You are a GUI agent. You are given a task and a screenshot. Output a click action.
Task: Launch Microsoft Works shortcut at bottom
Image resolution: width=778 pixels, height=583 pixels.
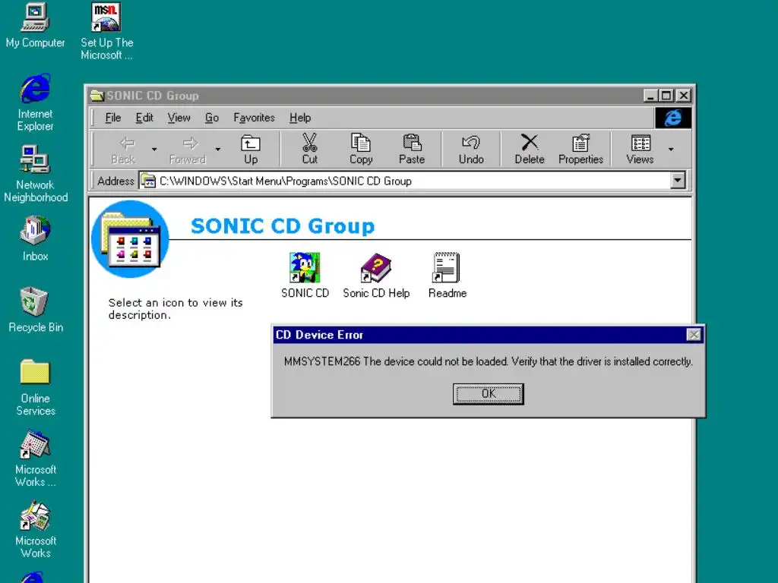point(35,529)
